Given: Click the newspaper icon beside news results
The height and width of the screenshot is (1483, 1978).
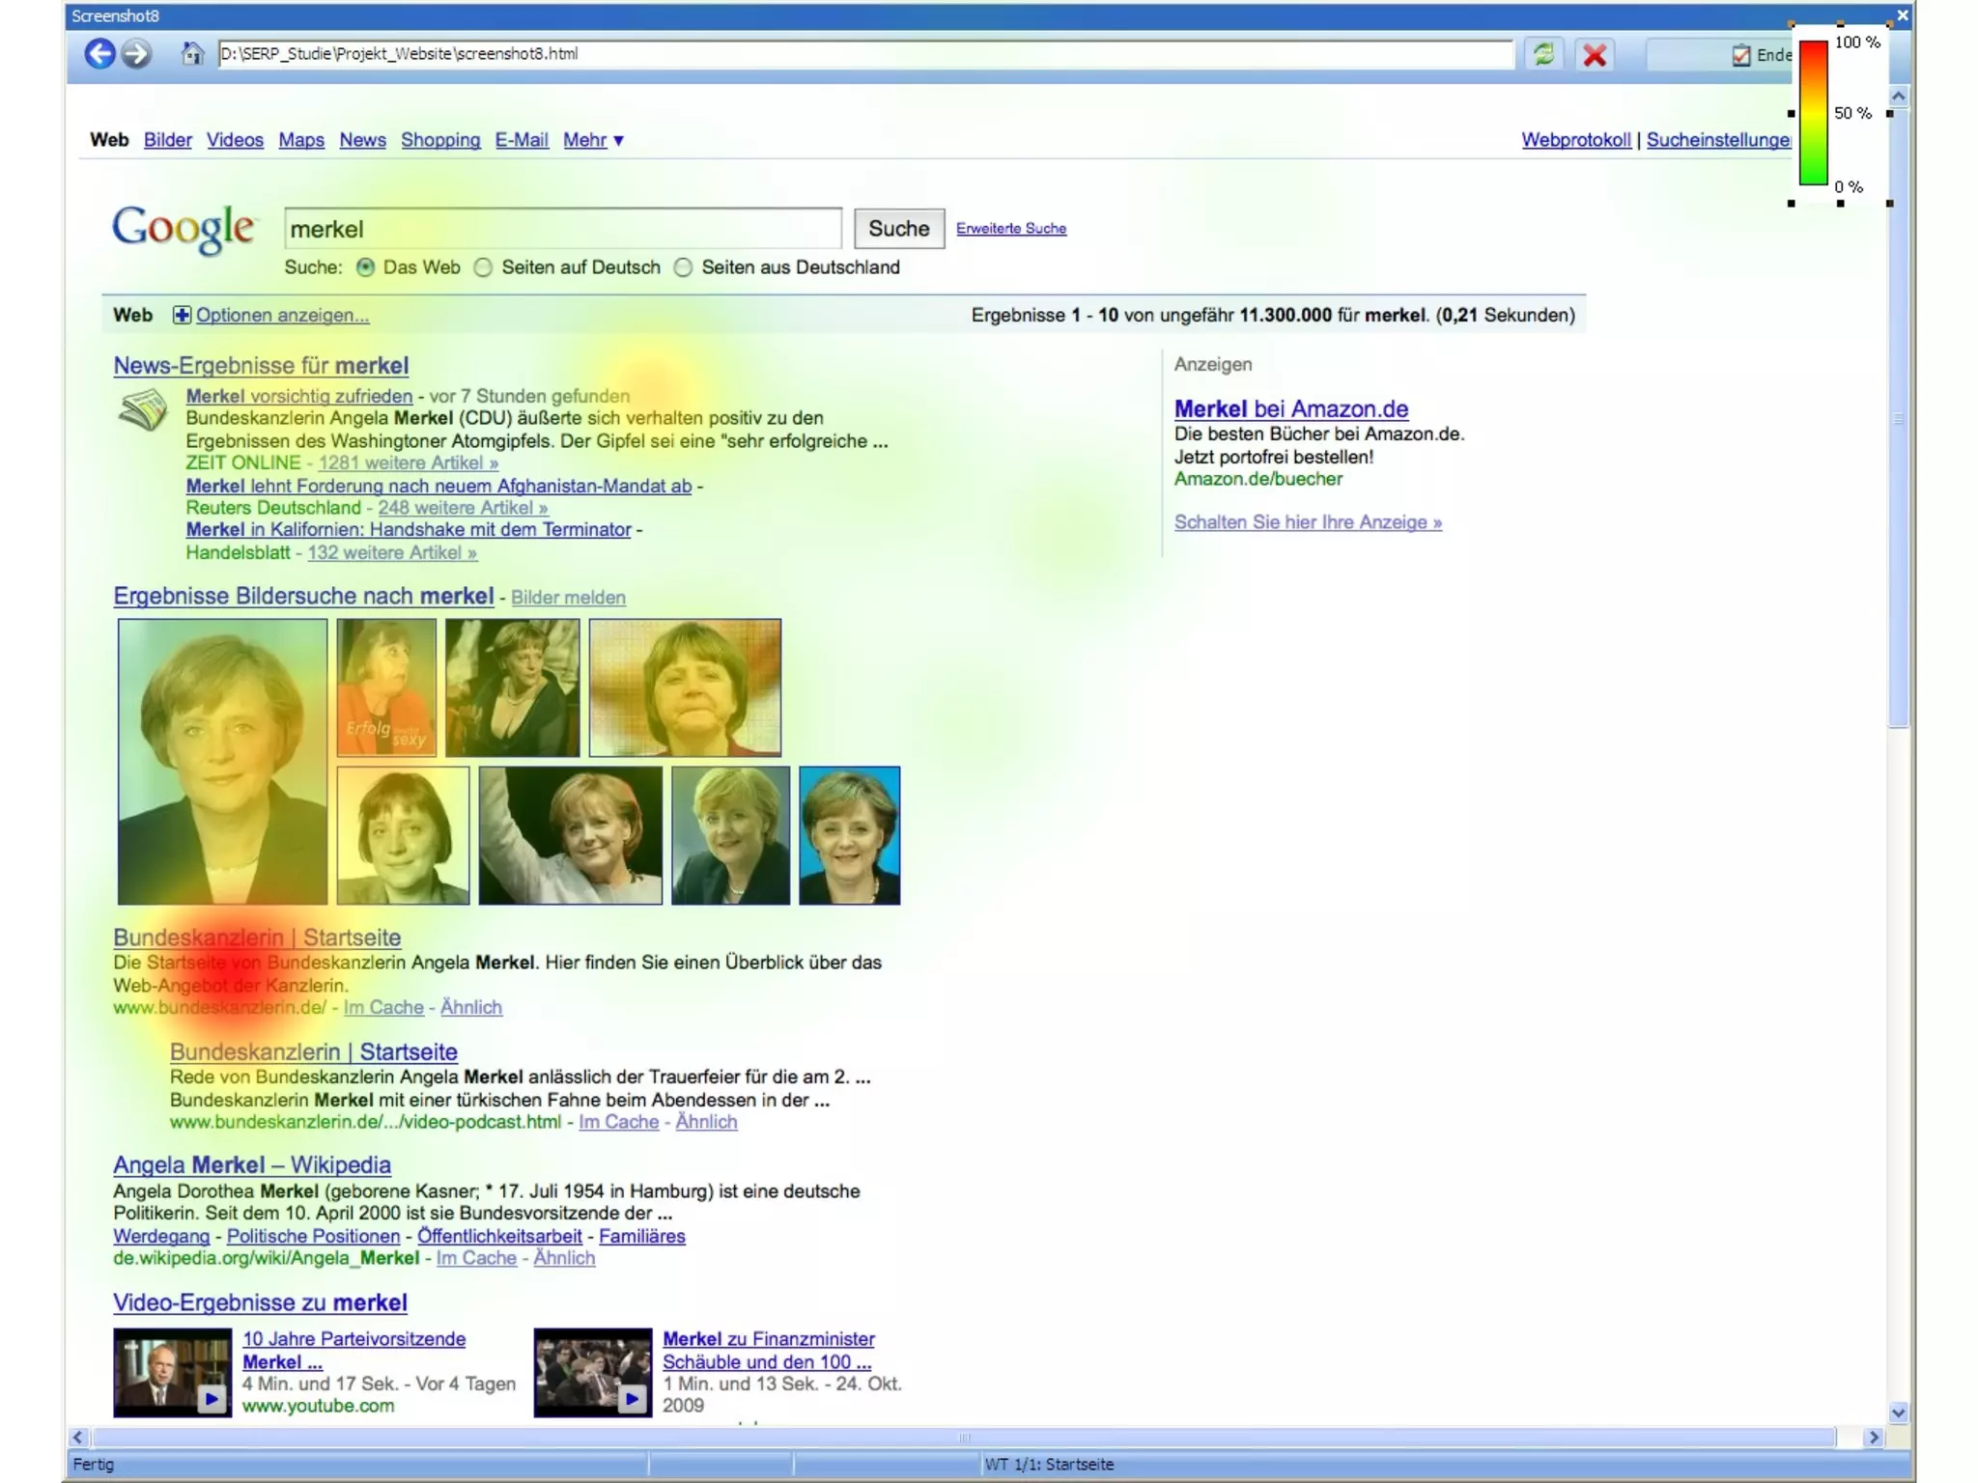Looking at the screenshot, I should 143,409.
